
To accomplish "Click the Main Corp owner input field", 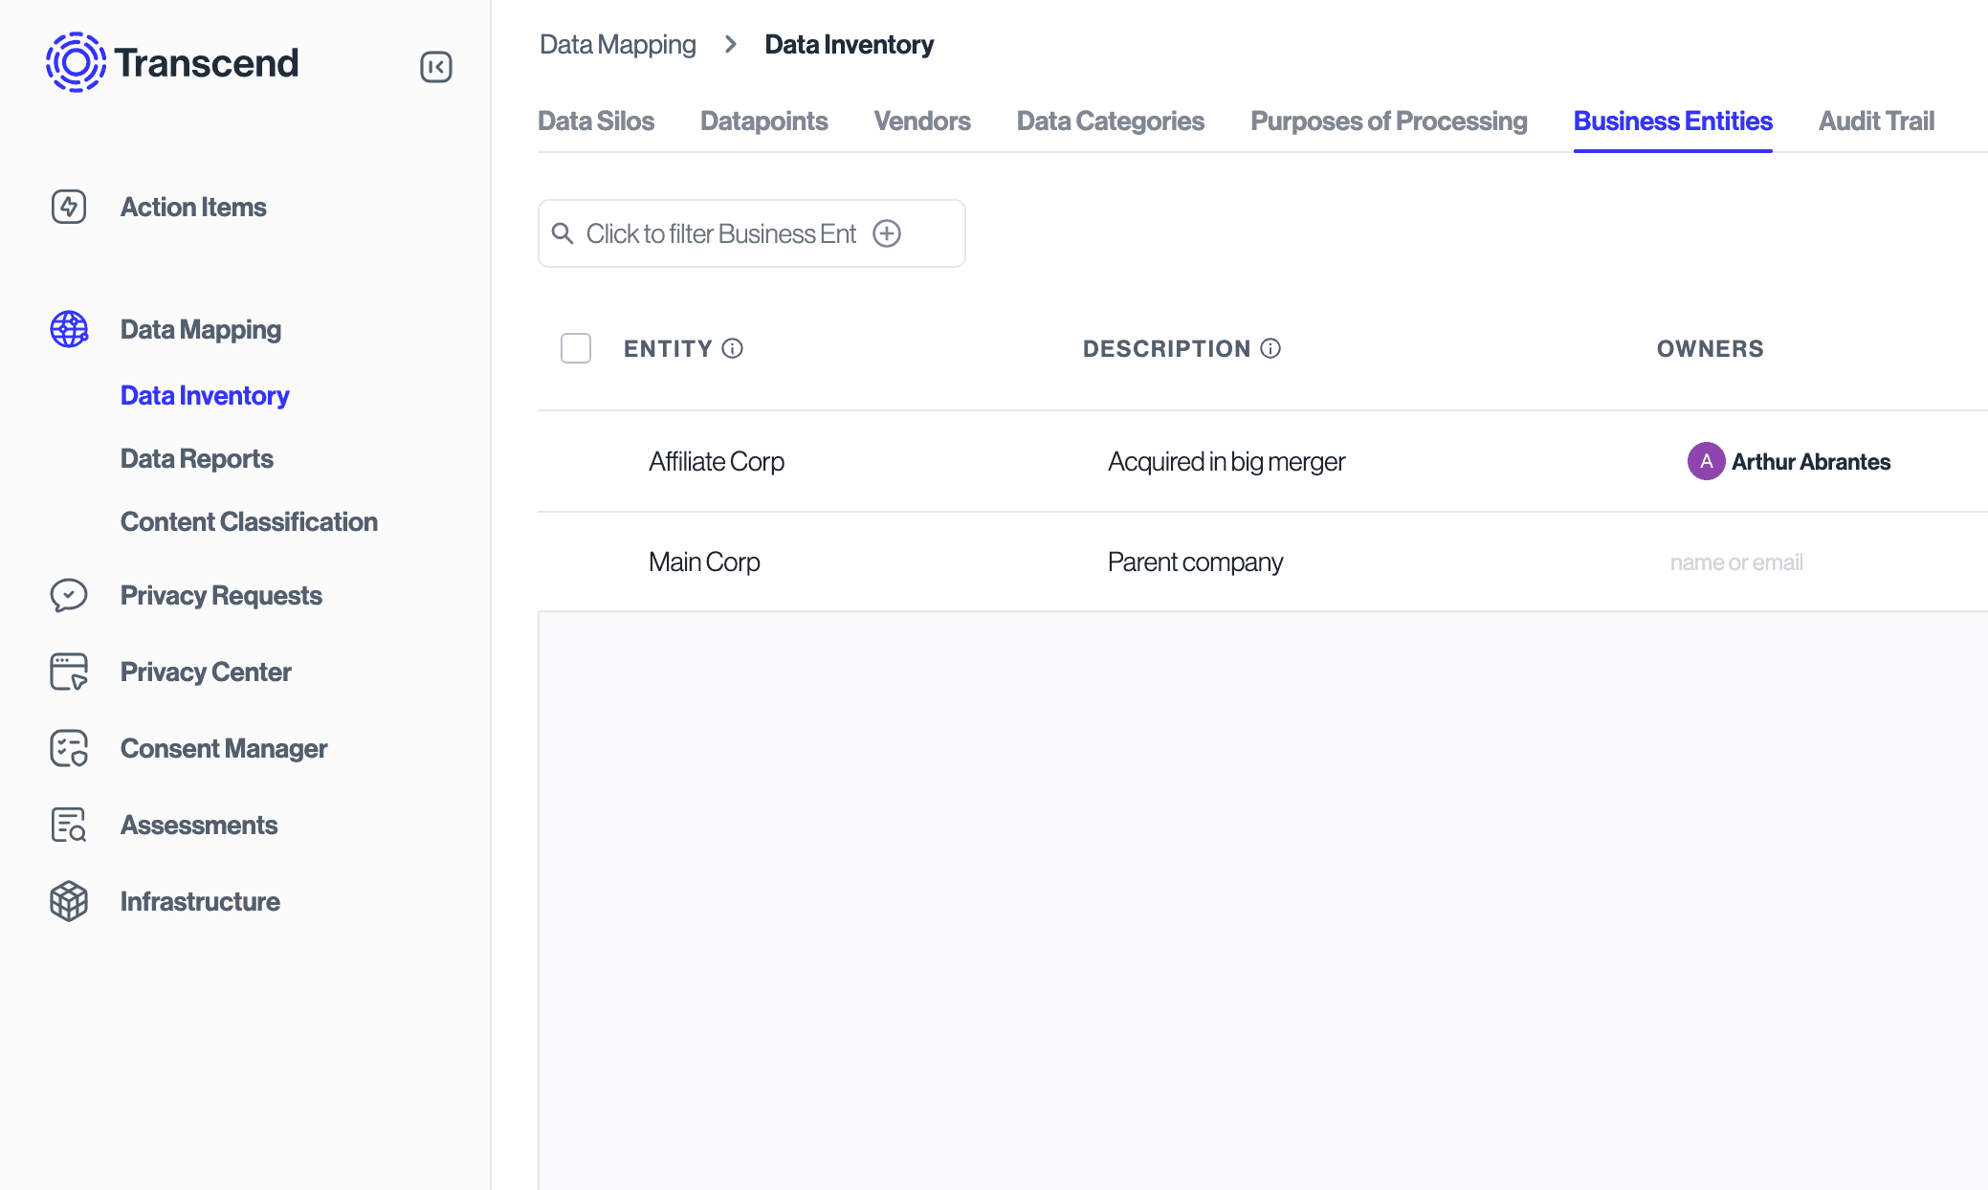I will (x=1735, y=562).
